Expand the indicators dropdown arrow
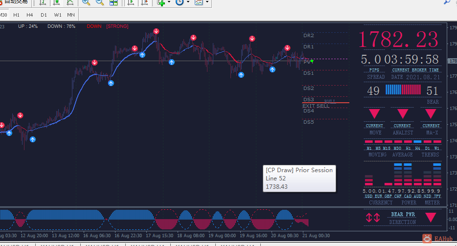This screenshot has height=246, width=457. pos(169,2)
